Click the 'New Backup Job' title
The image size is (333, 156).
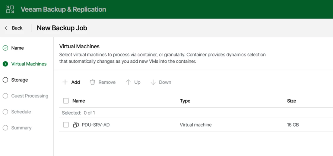pos(62,28)
